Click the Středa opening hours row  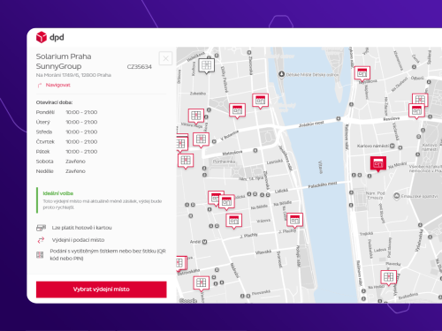point(66,132)
